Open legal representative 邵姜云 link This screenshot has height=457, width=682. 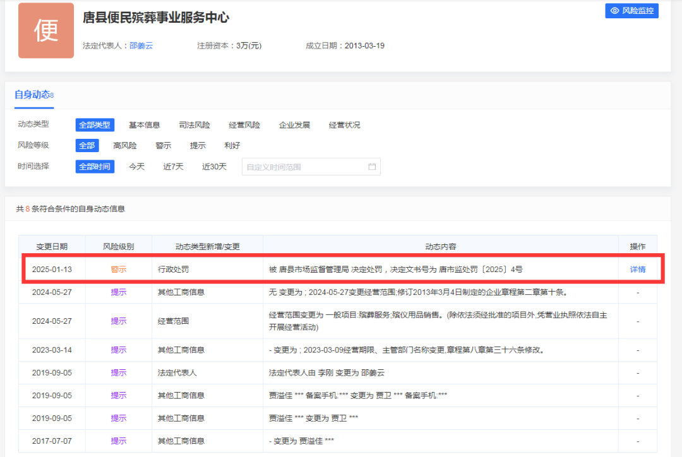[141, 45]
